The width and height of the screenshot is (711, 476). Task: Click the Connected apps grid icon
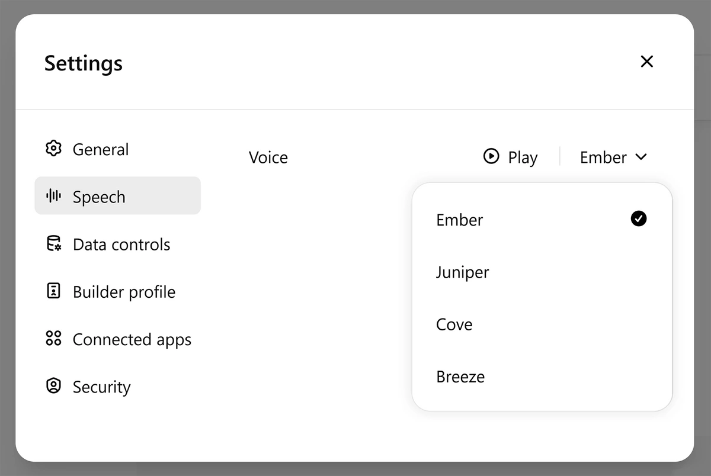[x=54, y=339]
